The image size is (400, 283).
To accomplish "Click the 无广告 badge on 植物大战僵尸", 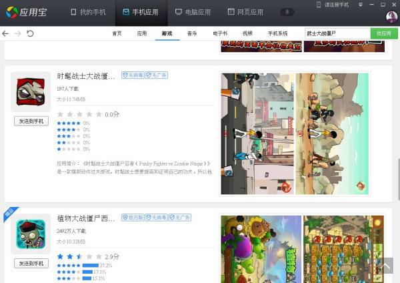I will coord(180,218).
